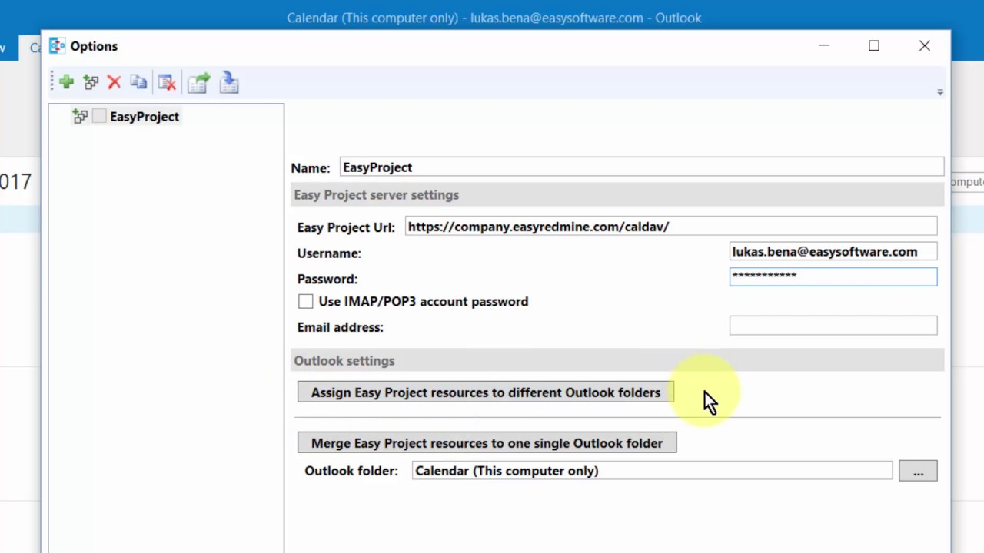The height and width of the screenshot is (553, 984).
Task: Delete selected profile with red X
Action: point(114,82)
